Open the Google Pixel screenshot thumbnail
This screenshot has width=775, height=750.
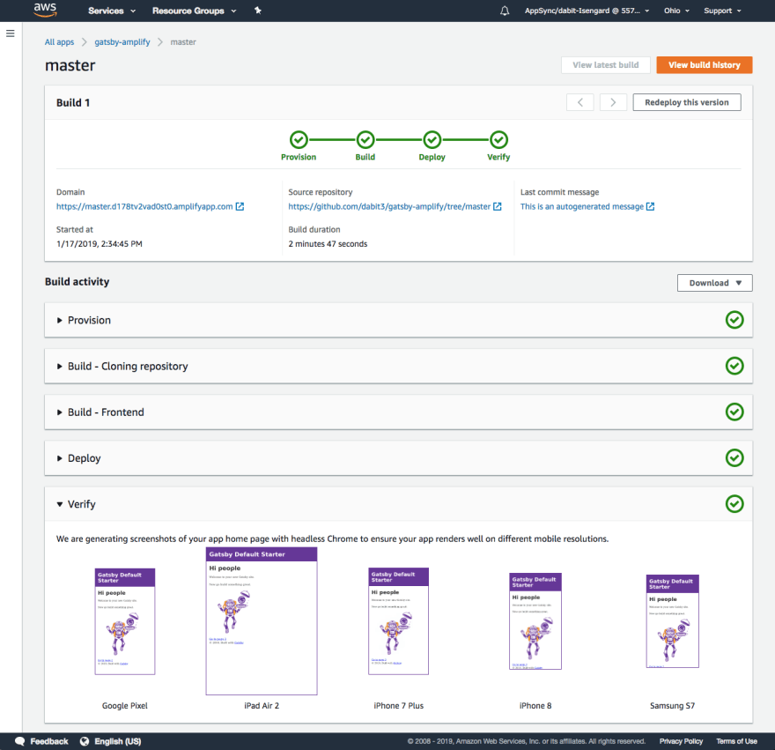[x=125, y=621]
